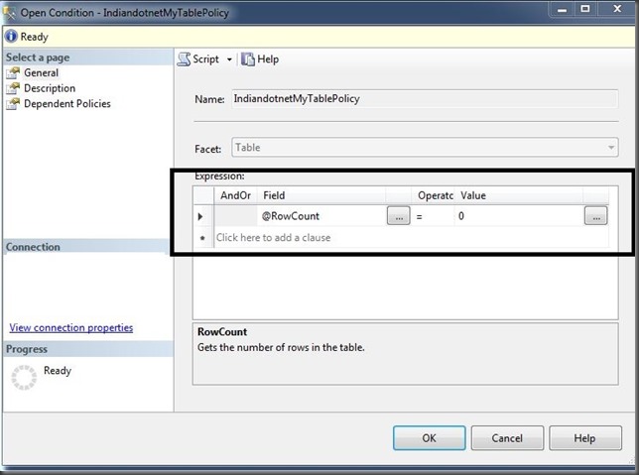
Task: Click the RowCount description heading
Action: point(222,332)
